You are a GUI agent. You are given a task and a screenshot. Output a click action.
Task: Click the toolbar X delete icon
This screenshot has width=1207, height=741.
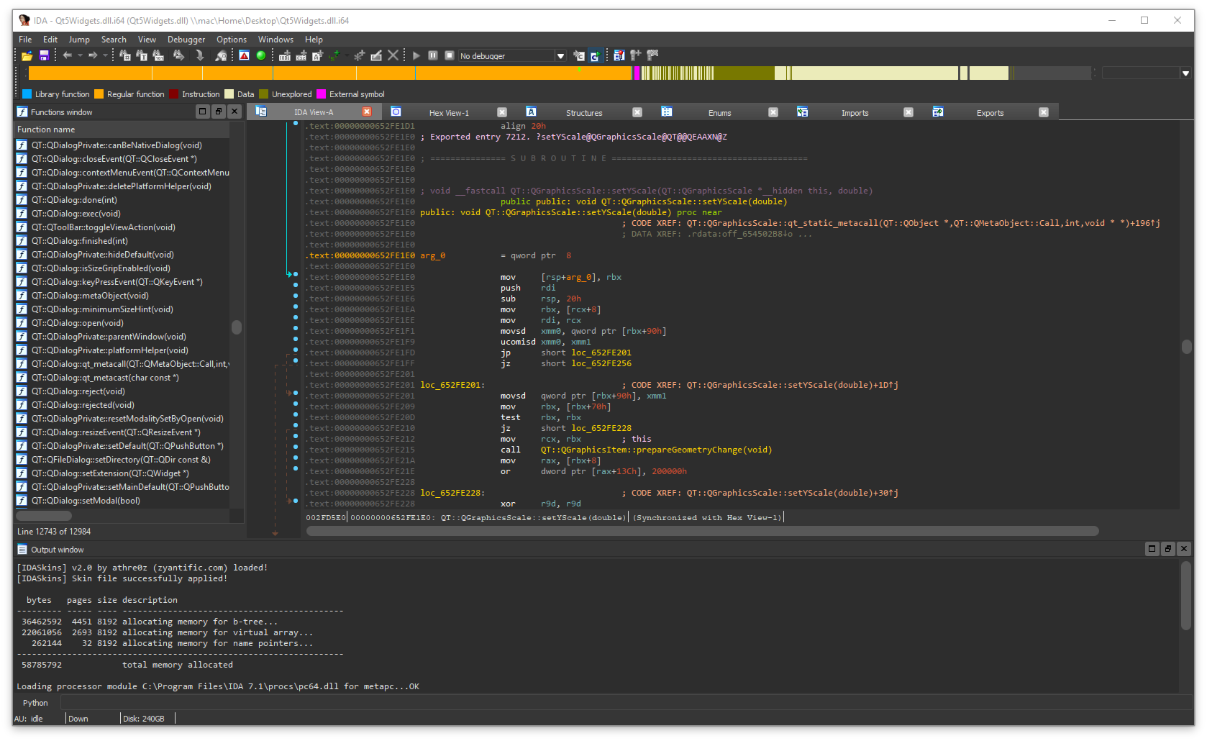tap(393, 55)
